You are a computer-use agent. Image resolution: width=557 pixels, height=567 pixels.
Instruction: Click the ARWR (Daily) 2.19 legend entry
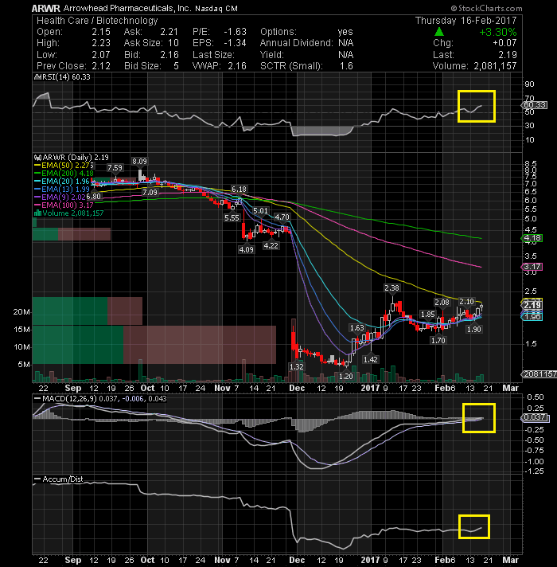(x=72, y=158)
